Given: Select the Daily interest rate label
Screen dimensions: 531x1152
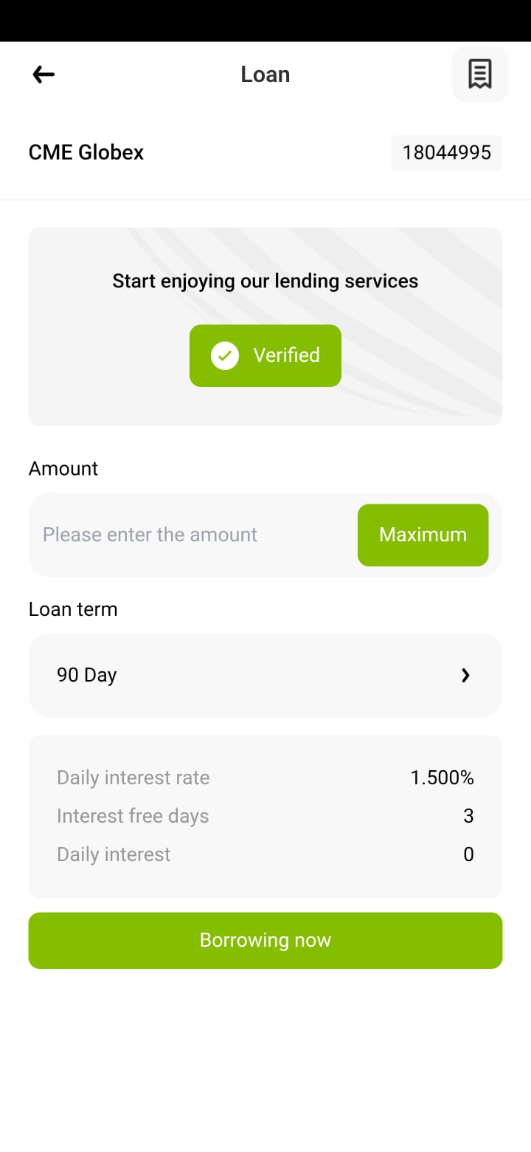Looking at the screenshot, I should [x=133, y=778].
